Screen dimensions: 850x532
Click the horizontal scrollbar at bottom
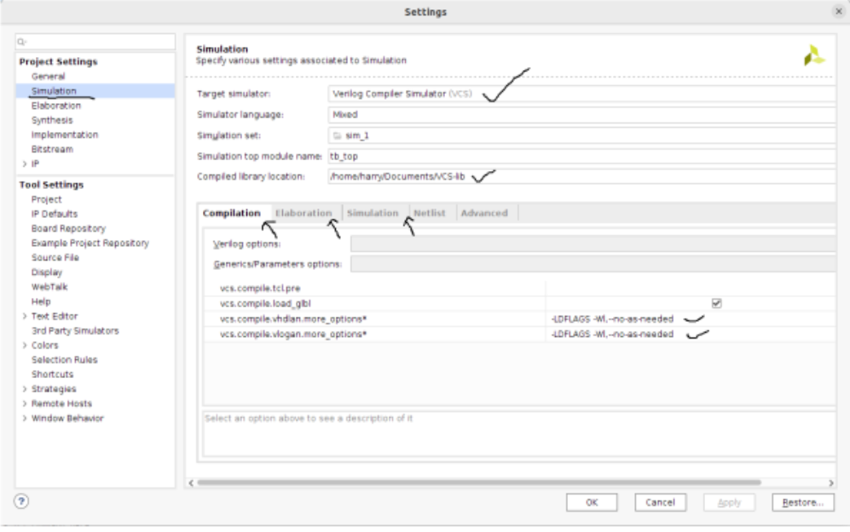pos(477,482)
